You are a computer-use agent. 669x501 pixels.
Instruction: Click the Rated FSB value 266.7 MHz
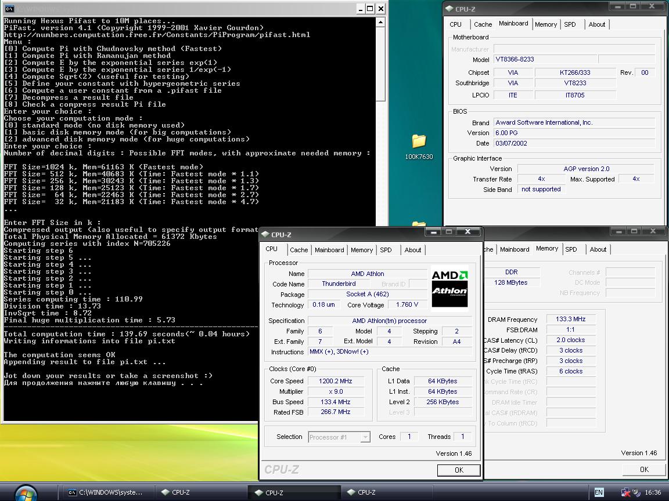335,412
